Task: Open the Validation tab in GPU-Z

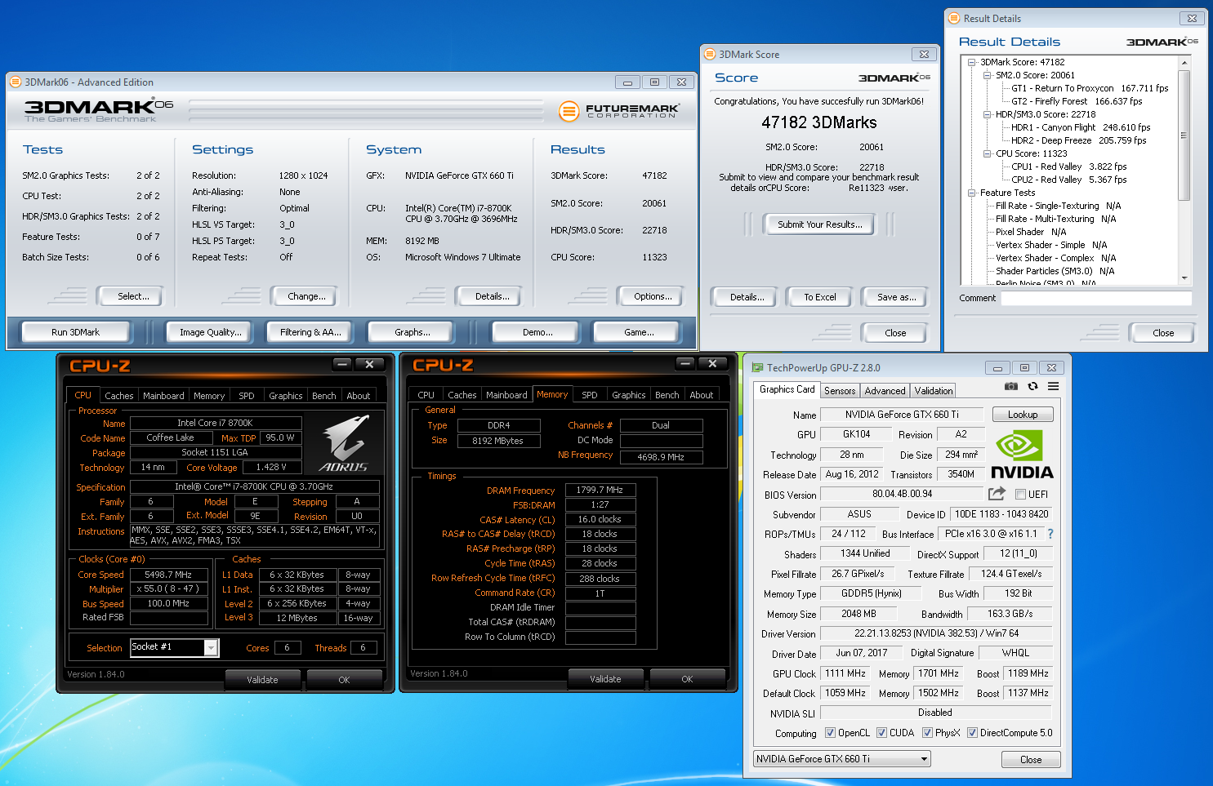Action: (x=933, y=391)
